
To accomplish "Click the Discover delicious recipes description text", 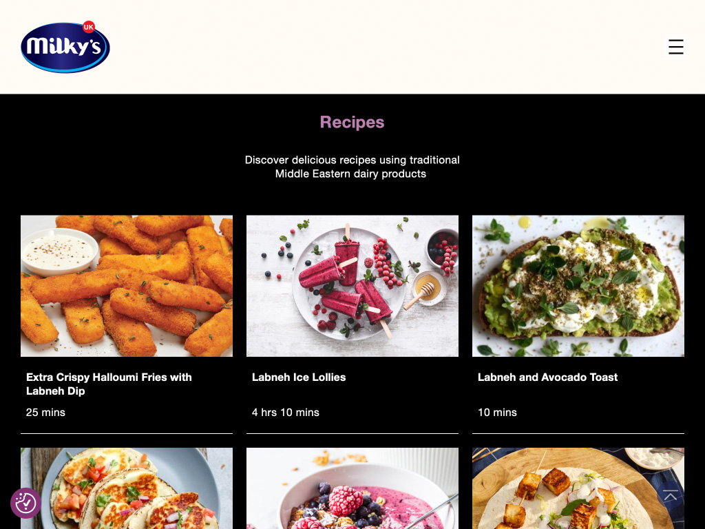I will [x=352, y=167].
